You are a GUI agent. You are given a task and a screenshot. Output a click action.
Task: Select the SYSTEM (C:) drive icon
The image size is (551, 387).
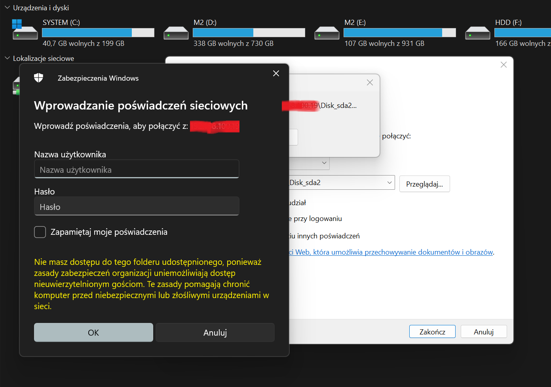[x=25, y=30]
